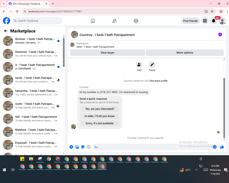Open File Explorer from taskbar
The image size is (229, 183).
point(31,159)
